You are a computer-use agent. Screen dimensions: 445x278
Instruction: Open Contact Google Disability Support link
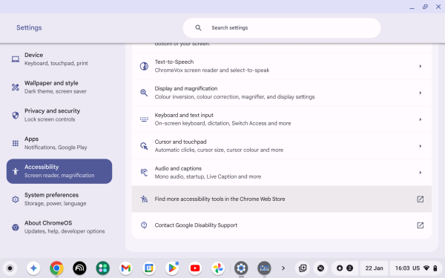282,225
